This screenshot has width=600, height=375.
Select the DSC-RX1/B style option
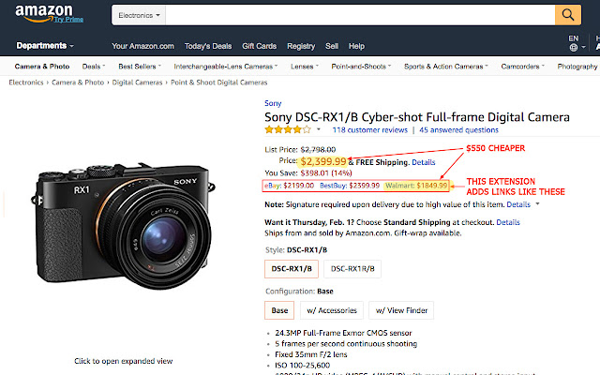tap(292, 269)
